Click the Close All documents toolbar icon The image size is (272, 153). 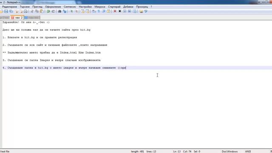[x=21, y=11]
